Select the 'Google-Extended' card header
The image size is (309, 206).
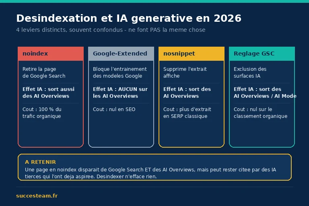pos(121,54)
